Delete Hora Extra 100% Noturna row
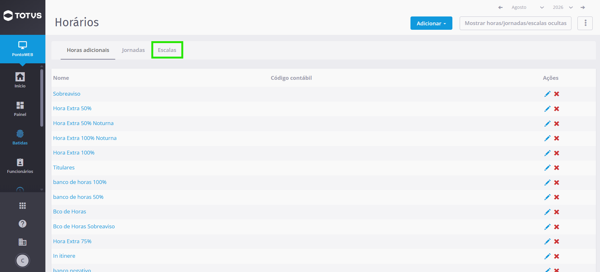The height and width of the screenshot is (272, 600). tap(557, 138)
